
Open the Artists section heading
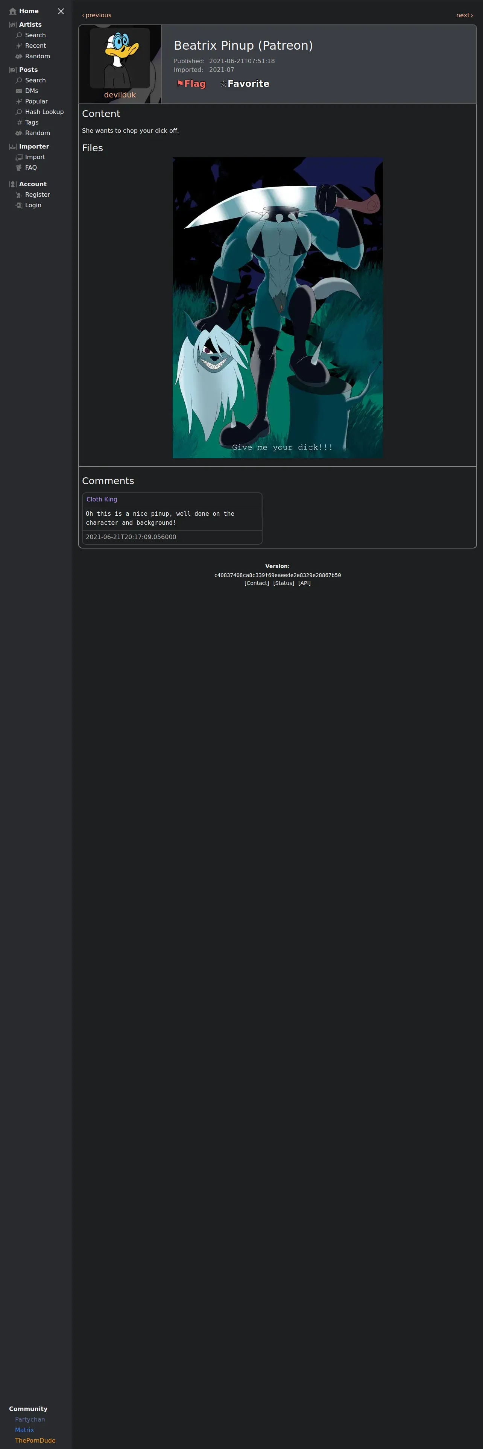pos(30,25)
